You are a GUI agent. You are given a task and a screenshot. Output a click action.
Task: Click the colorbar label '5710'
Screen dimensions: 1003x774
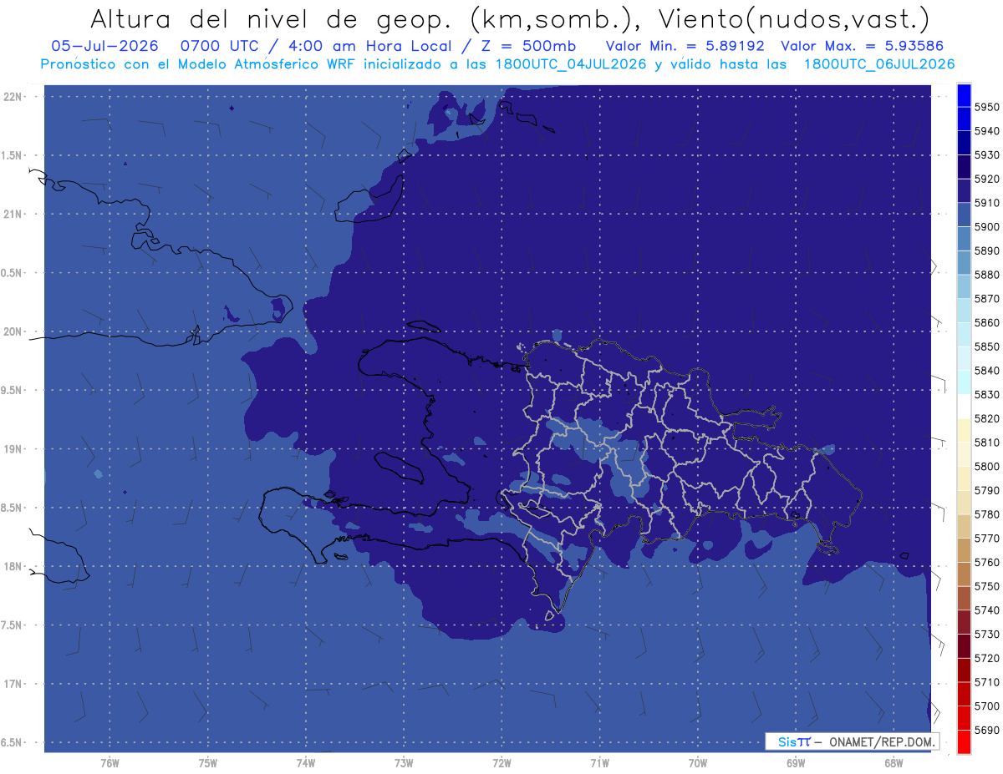[986, 682]
